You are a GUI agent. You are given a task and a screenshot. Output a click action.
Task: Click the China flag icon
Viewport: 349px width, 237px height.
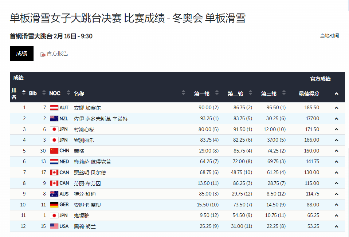pyautogui.click(x=54, y=151)
